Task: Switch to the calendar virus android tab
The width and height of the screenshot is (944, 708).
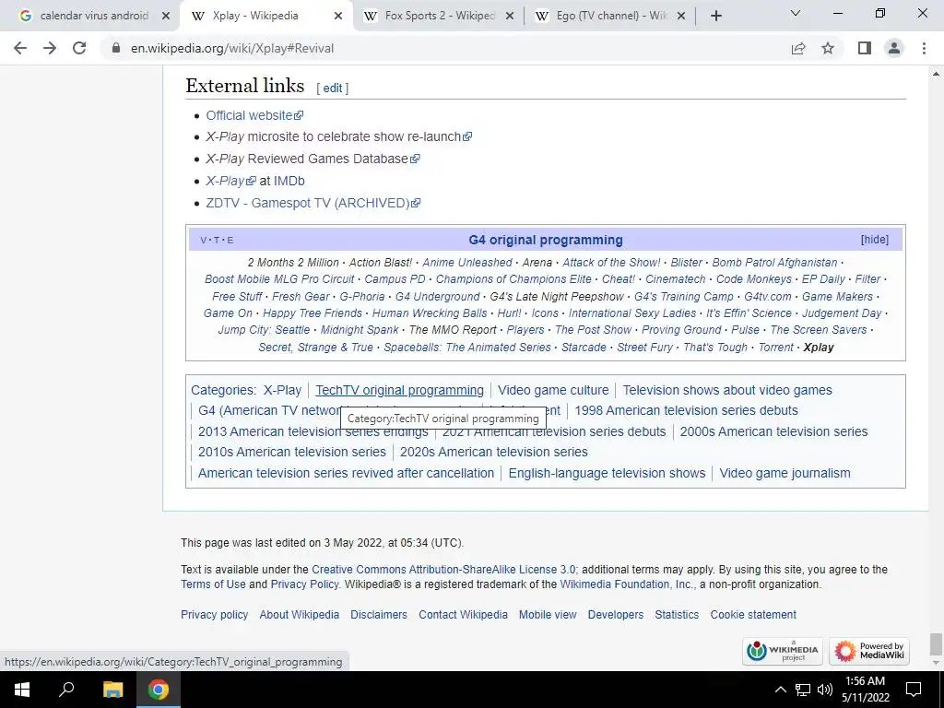Action: click(x=95, y=17)
